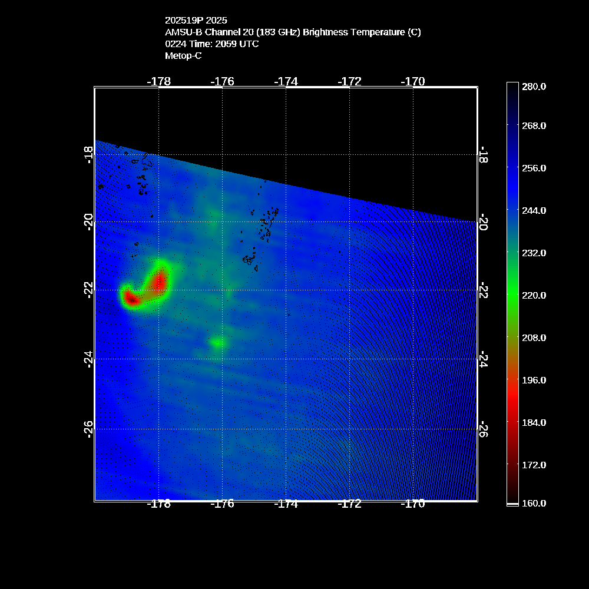Click the left-axis latitude label -26

88,429
